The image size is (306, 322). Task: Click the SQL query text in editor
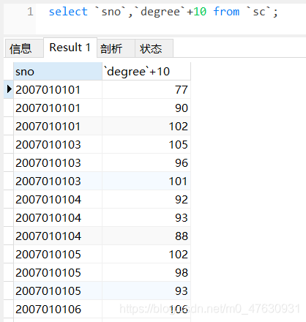click(163, 12)
